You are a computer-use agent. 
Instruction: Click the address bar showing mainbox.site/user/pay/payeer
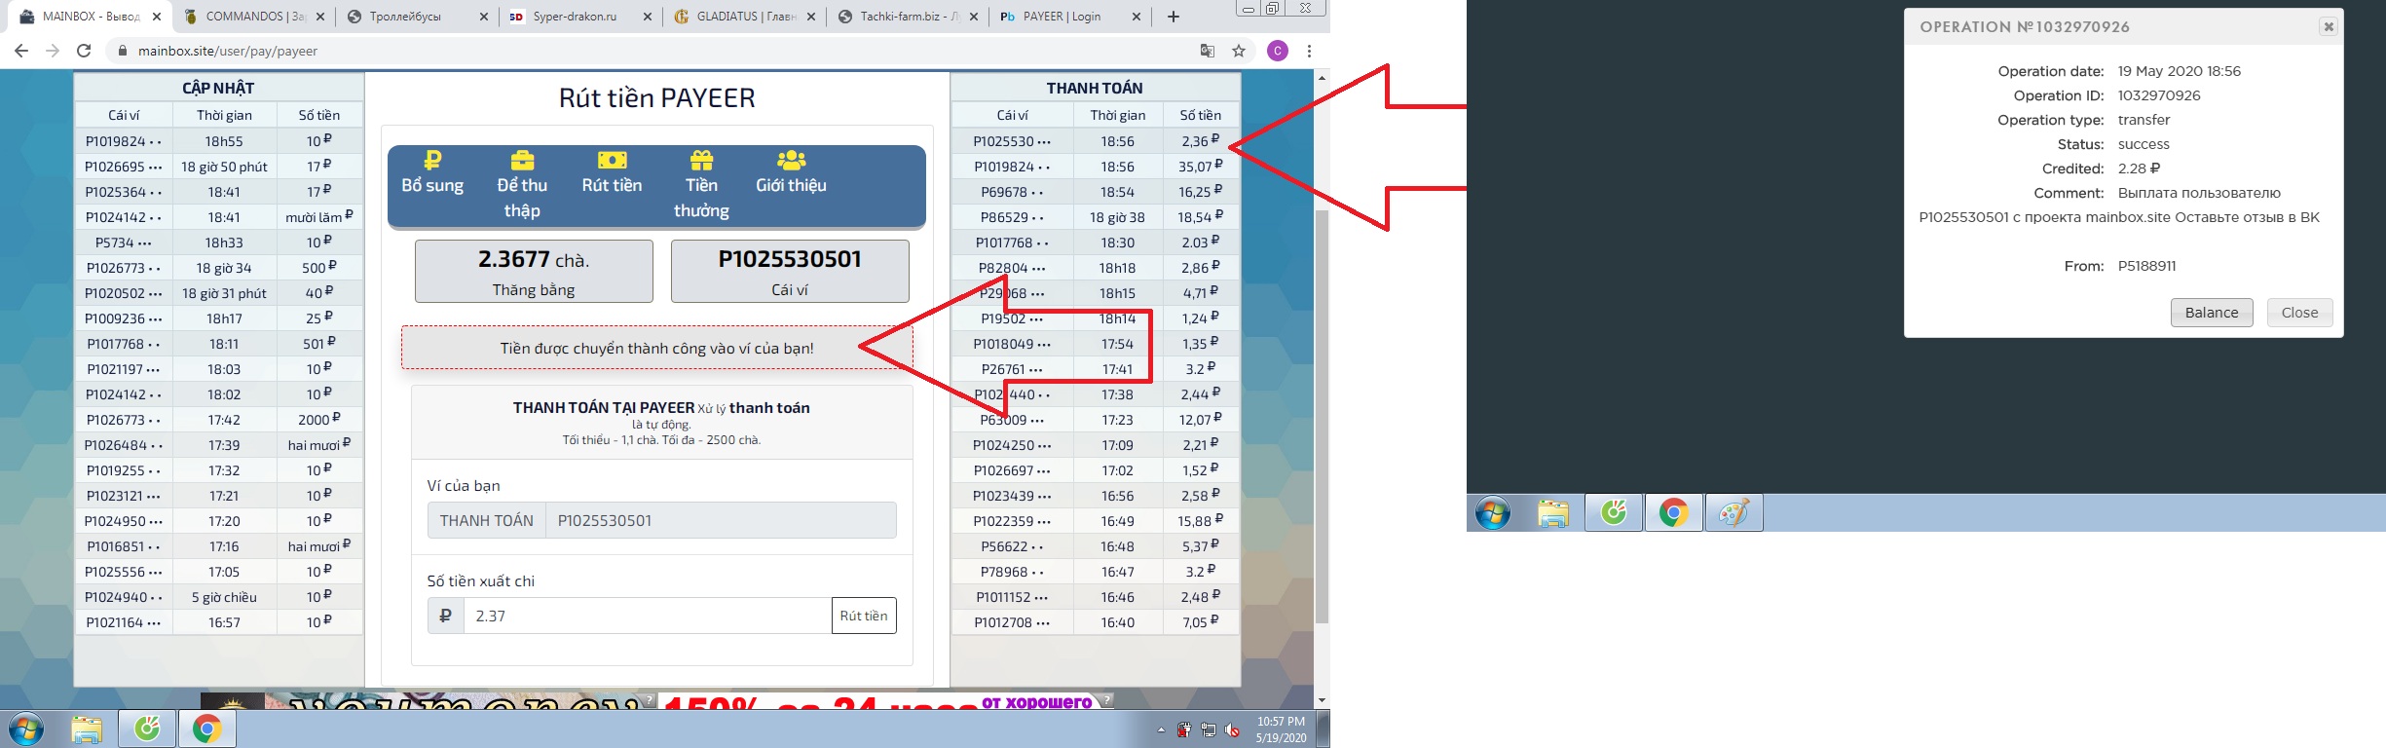point(652,51)
